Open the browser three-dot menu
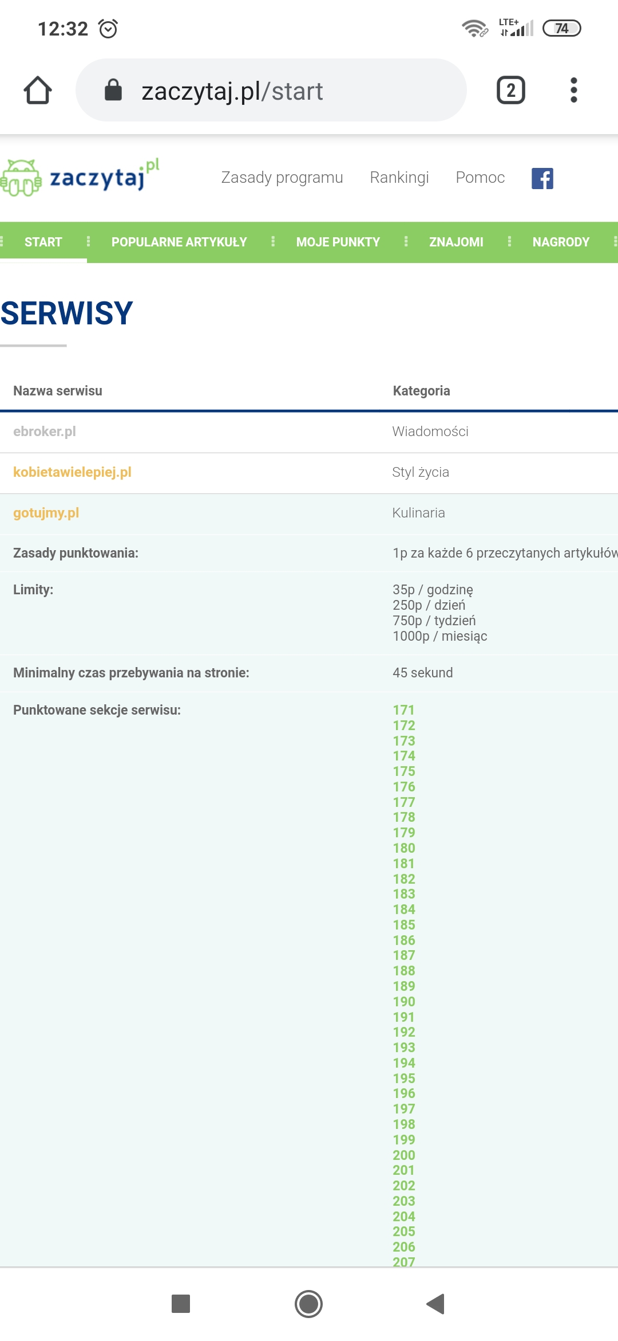 coord(573,91)
